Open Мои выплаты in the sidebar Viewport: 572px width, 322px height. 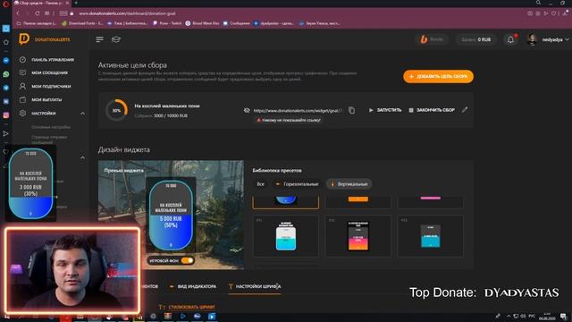pos(46,99)
